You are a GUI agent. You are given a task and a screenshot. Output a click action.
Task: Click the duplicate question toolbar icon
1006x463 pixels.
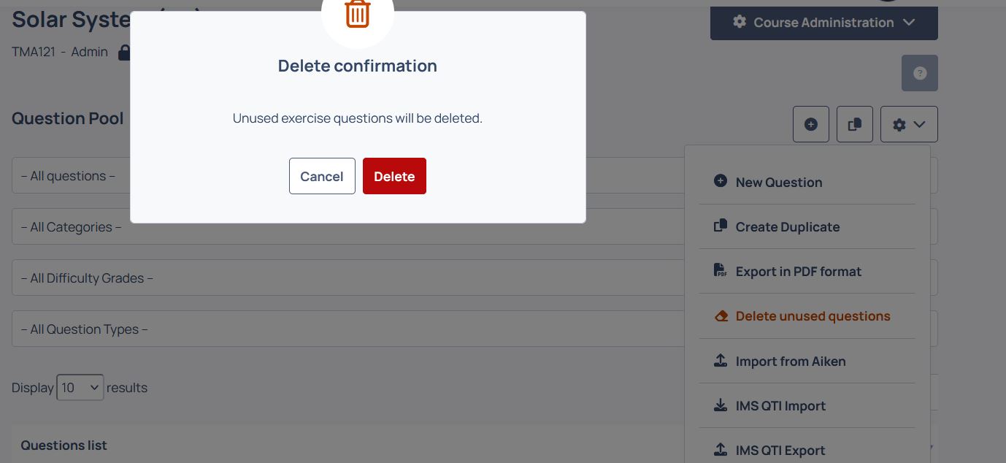click(x=855, y=124)
